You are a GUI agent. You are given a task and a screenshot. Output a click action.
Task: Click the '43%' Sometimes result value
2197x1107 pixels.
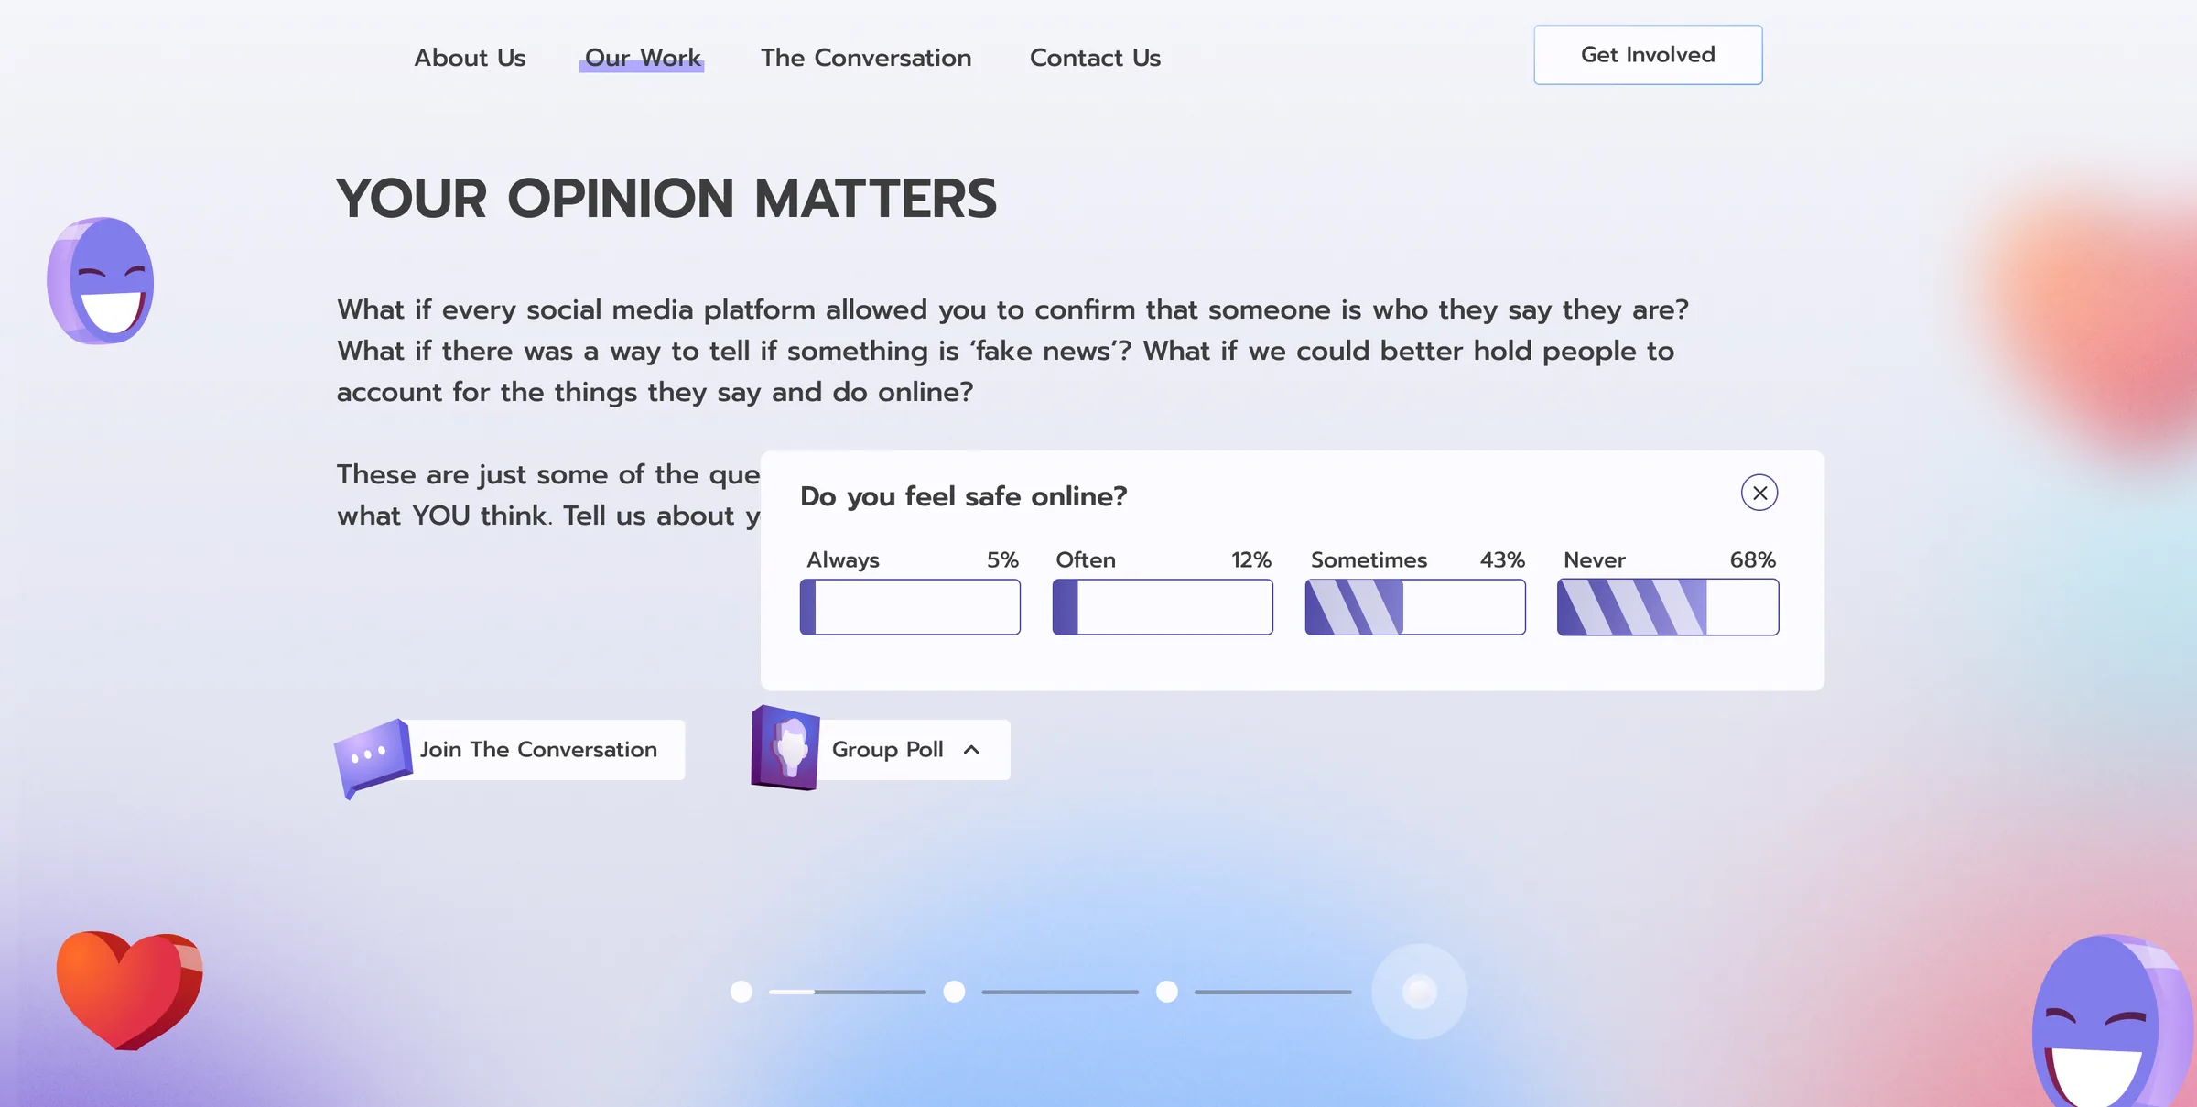pos(1502,559)
